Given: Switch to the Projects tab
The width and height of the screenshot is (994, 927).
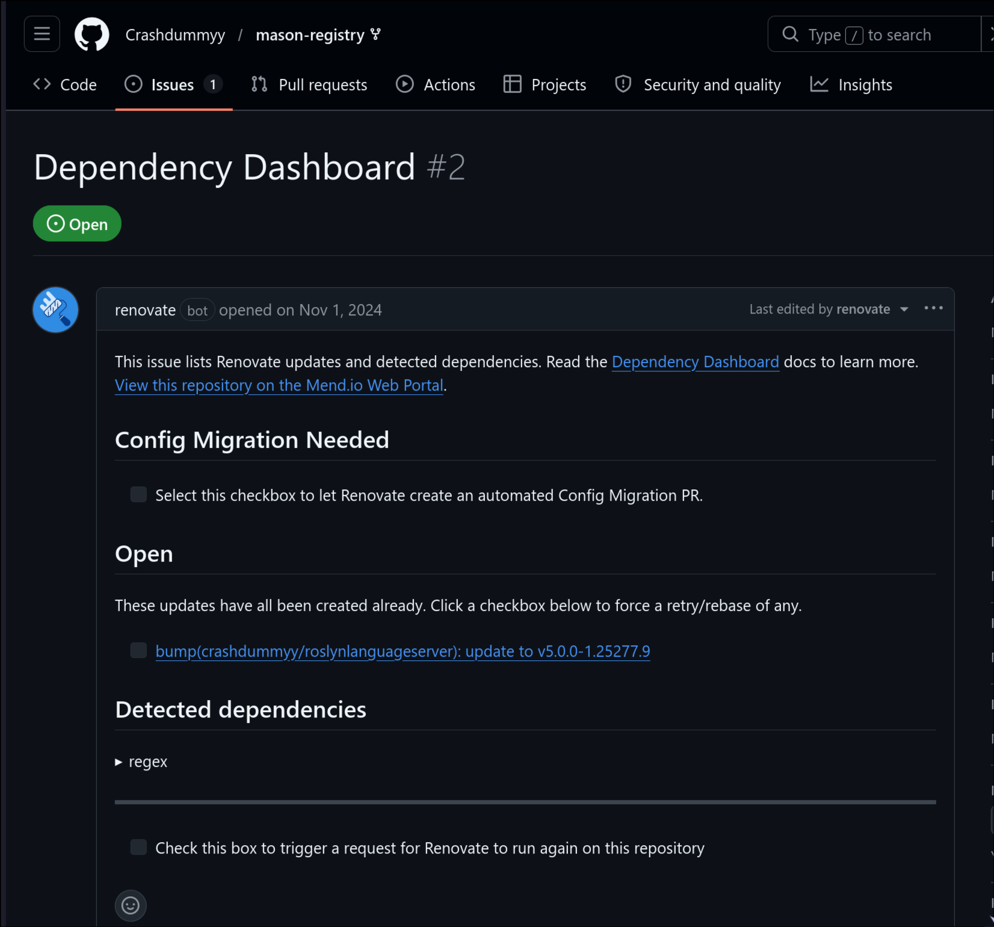Looking at the screenshot, I should point(545,85).
